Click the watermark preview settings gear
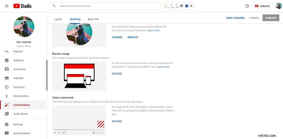 coord(94,133)
